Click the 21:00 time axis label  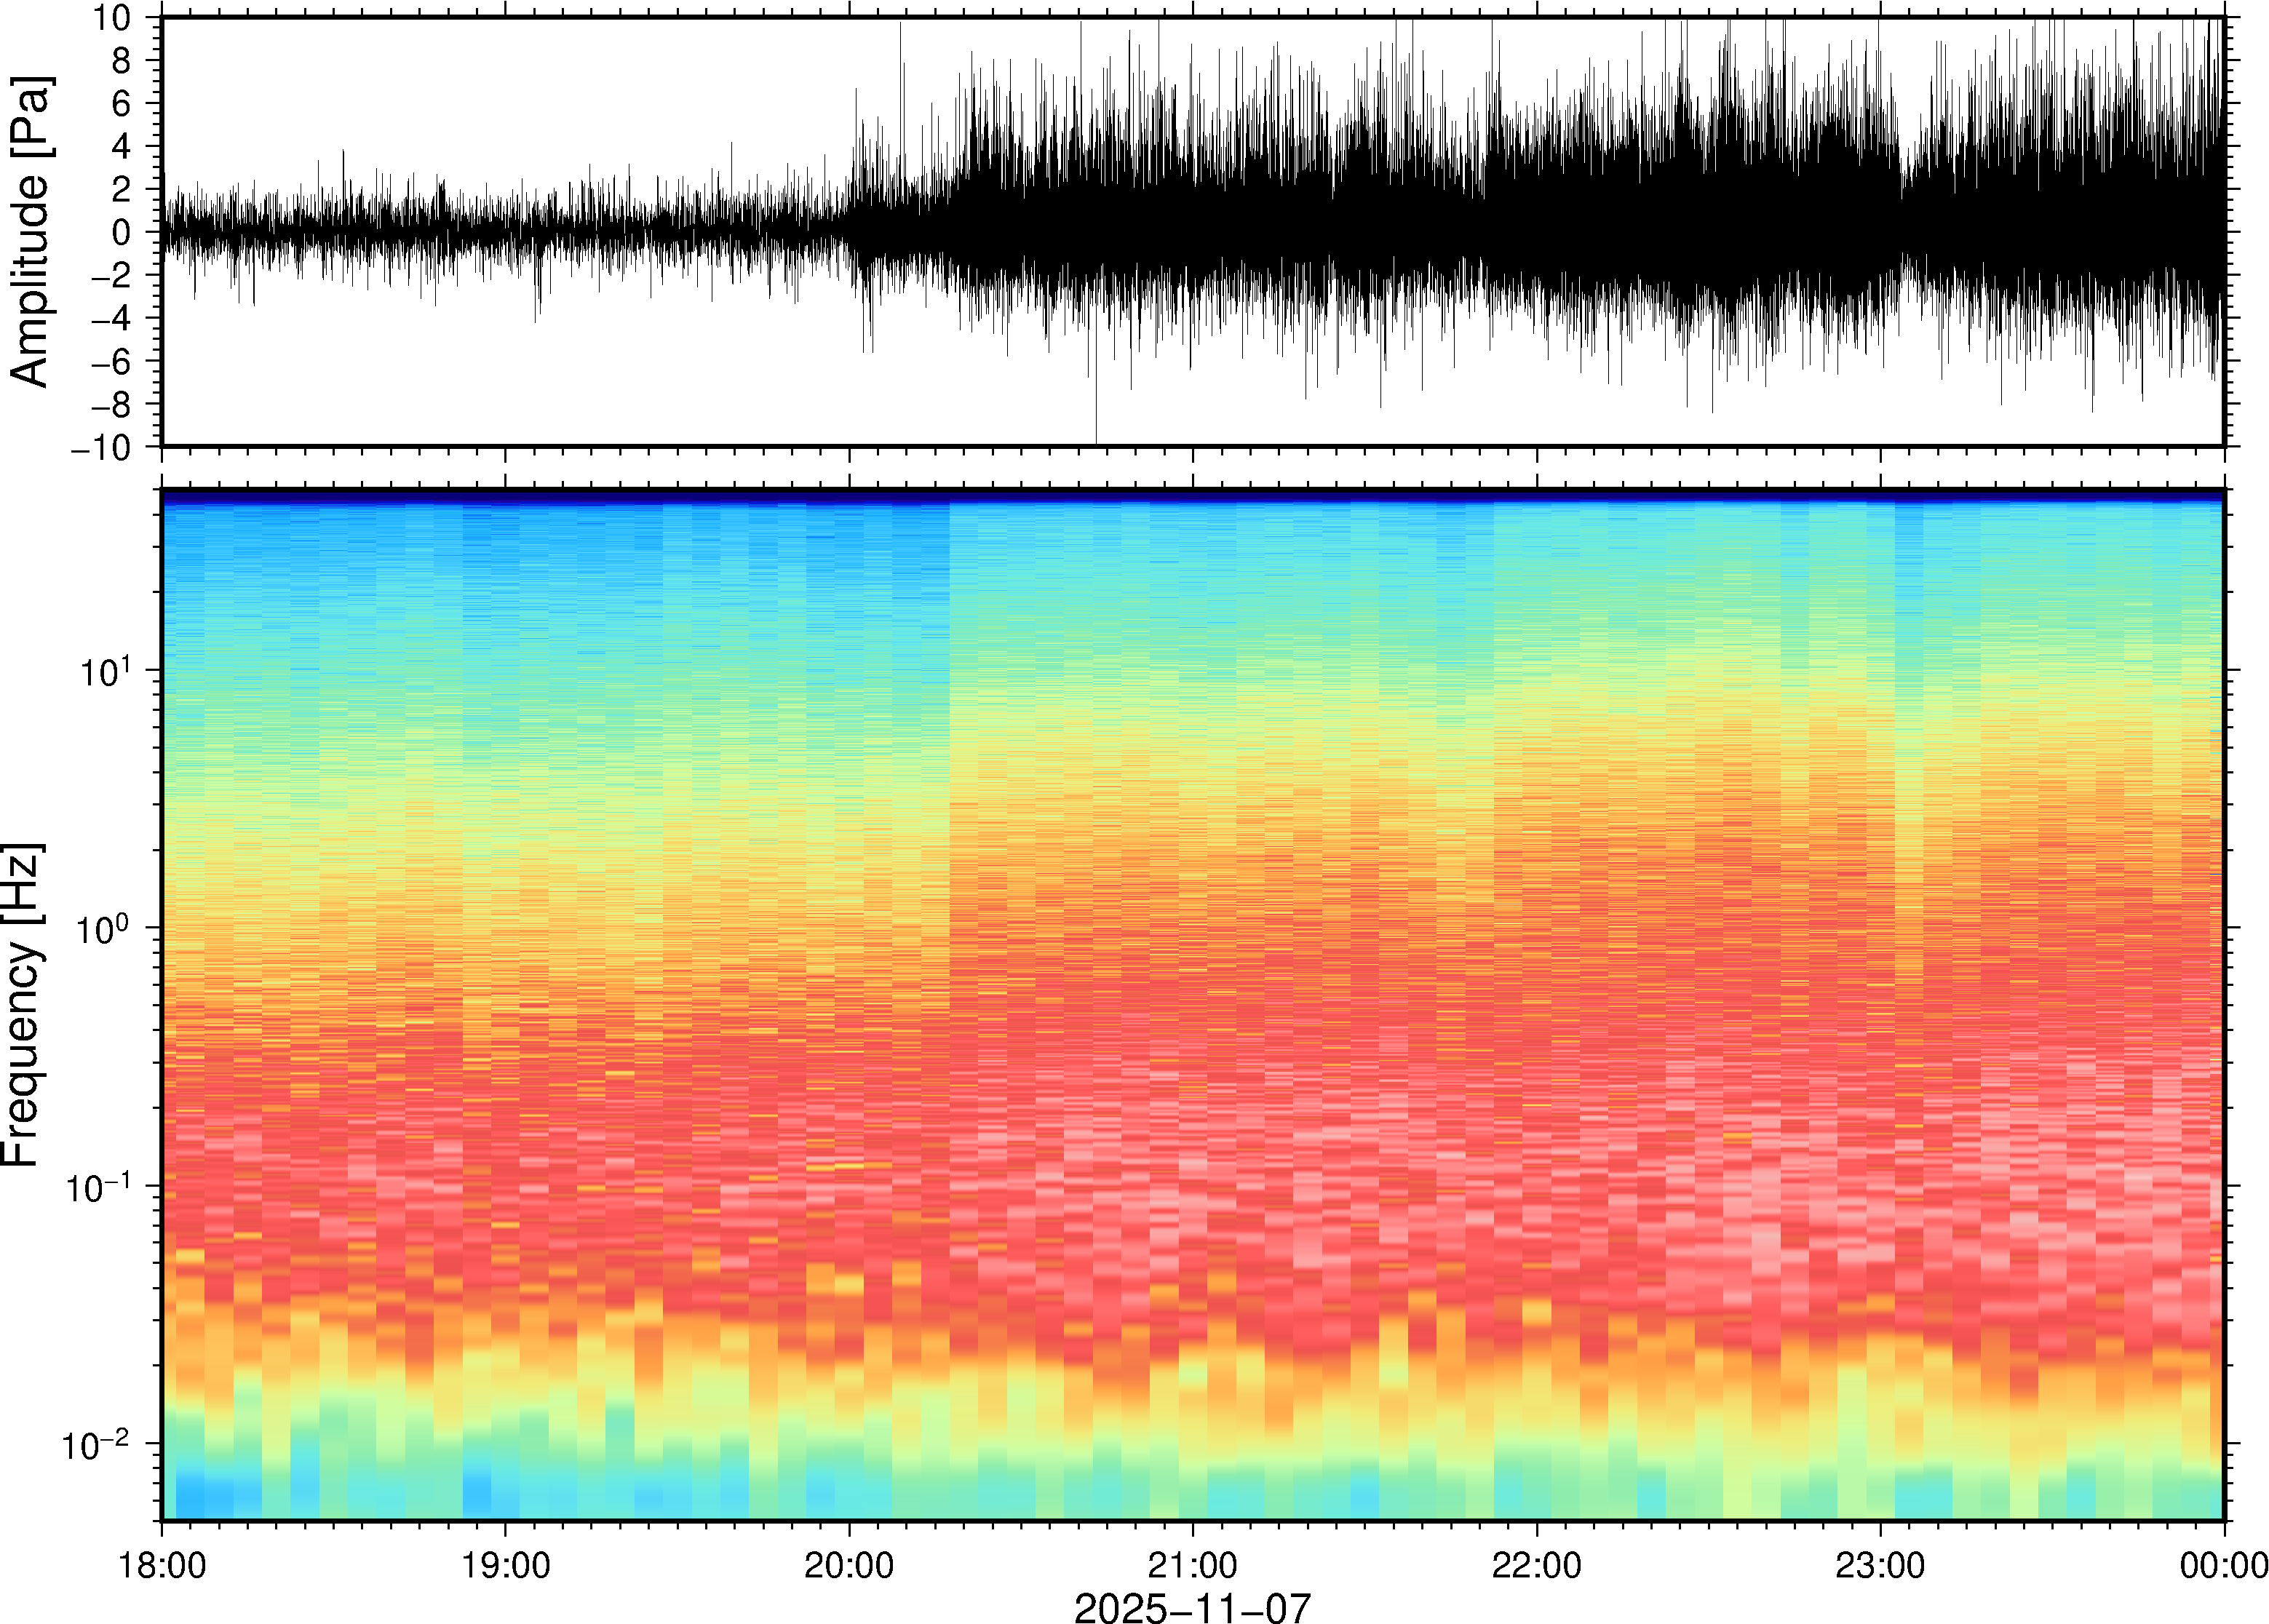click(x=1192, y=1565)
